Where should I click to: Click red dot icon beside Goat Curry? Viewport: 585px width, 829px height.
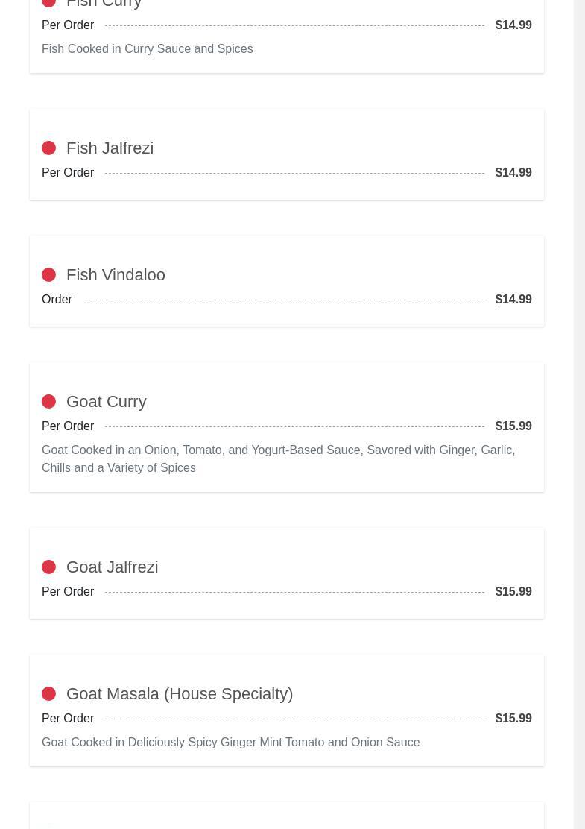click(48, 402)
